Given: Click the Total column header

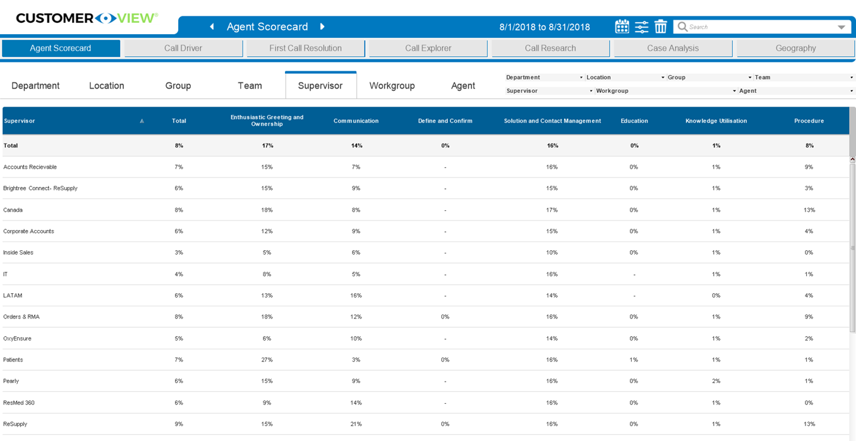Looking at the screenshot, I should (x=179, y=121).
